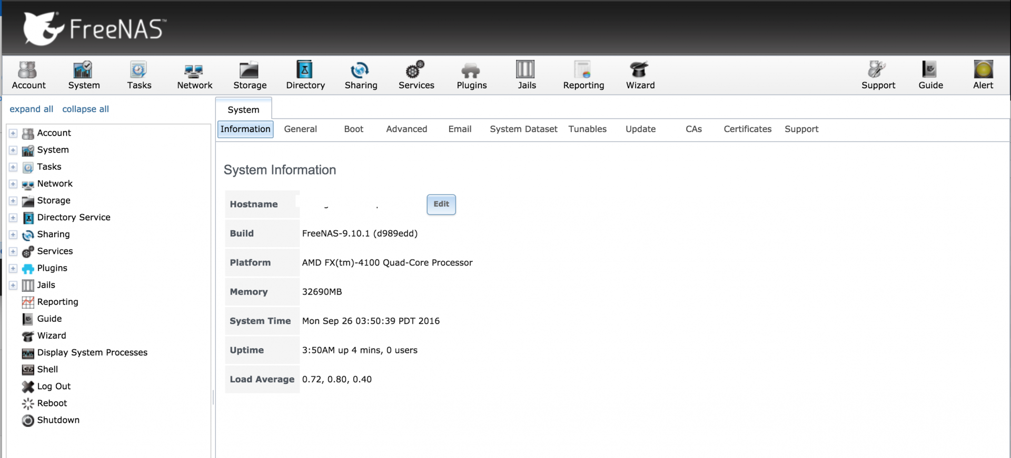Select the Information tab
The width and height of the screenshot is (1011, 458).
[x=245, y=129]
